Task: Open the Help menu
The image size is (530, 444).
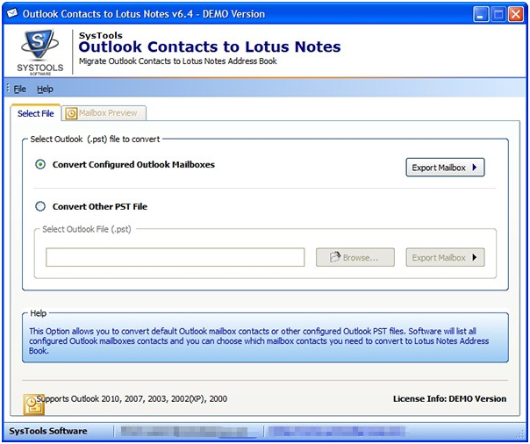Action: 45,90
